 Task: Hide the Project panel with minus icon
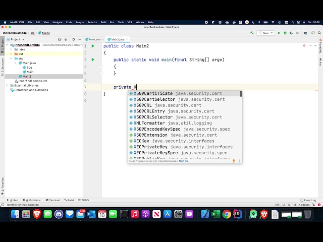80,39
